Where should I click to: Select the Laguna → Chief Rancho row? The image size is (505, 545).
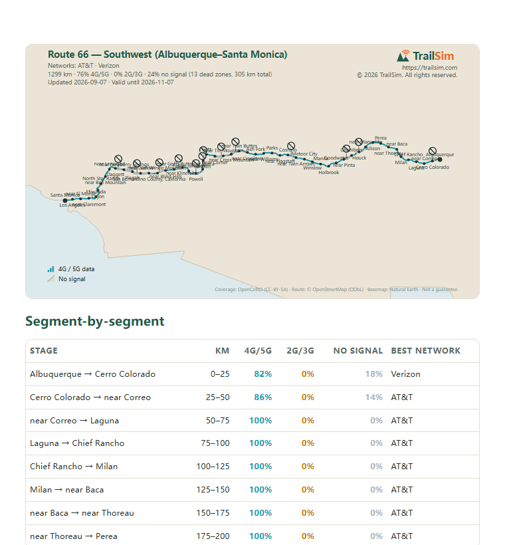pyautogui.click(x=252, y=443)
